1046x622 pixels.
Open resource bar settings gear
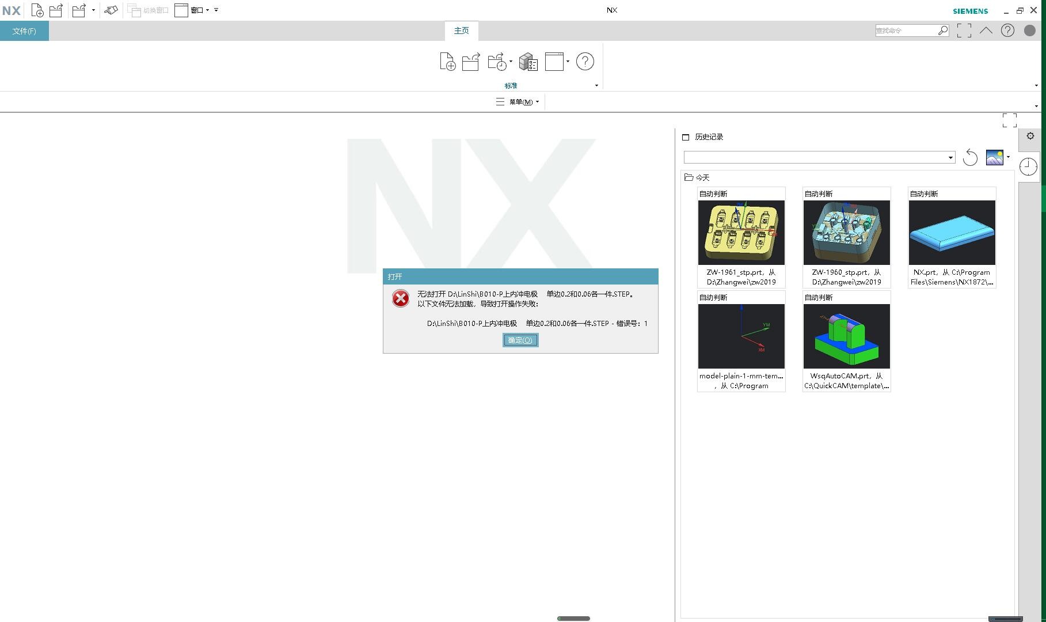(x=1030, y=136)
